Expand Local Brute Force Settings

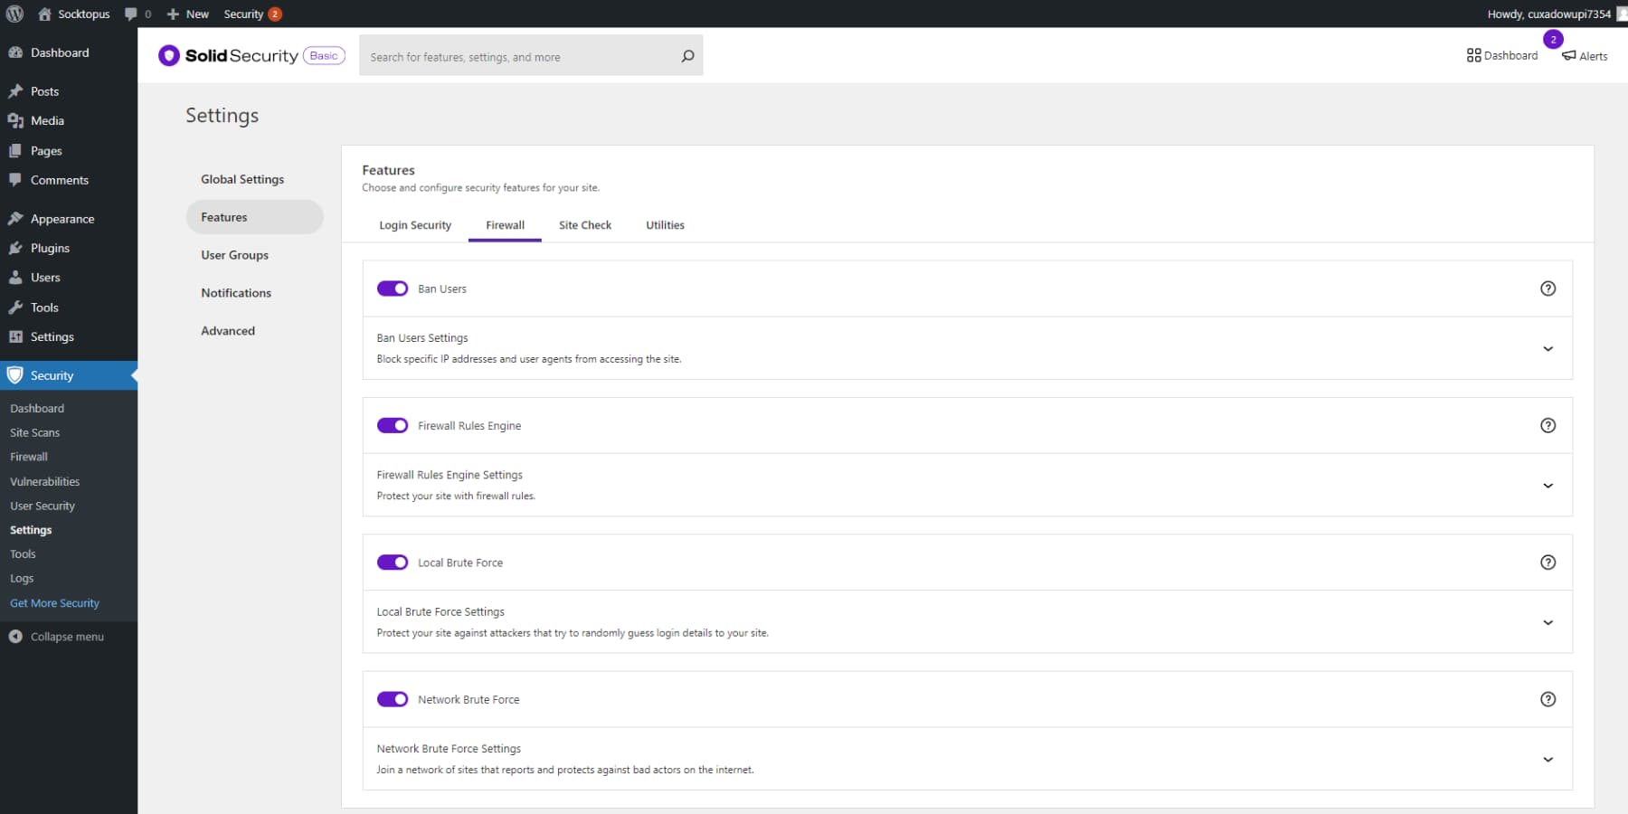point(1548,622)
